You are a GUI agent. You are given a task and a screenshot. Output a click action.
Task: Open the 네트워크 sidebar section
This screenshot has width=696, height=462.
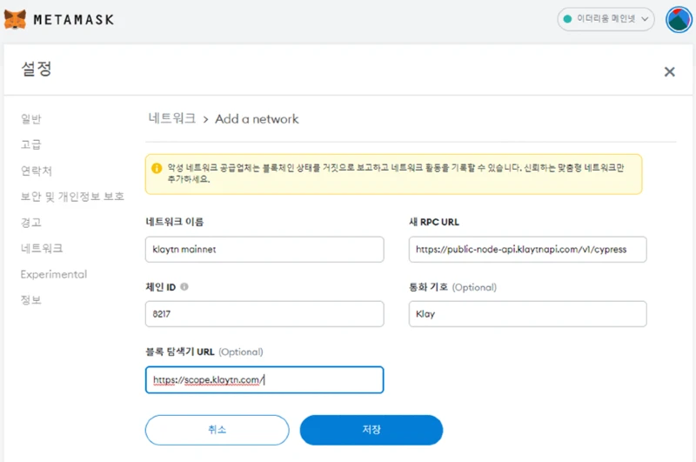pyautogui.click(x=42, y=248)
